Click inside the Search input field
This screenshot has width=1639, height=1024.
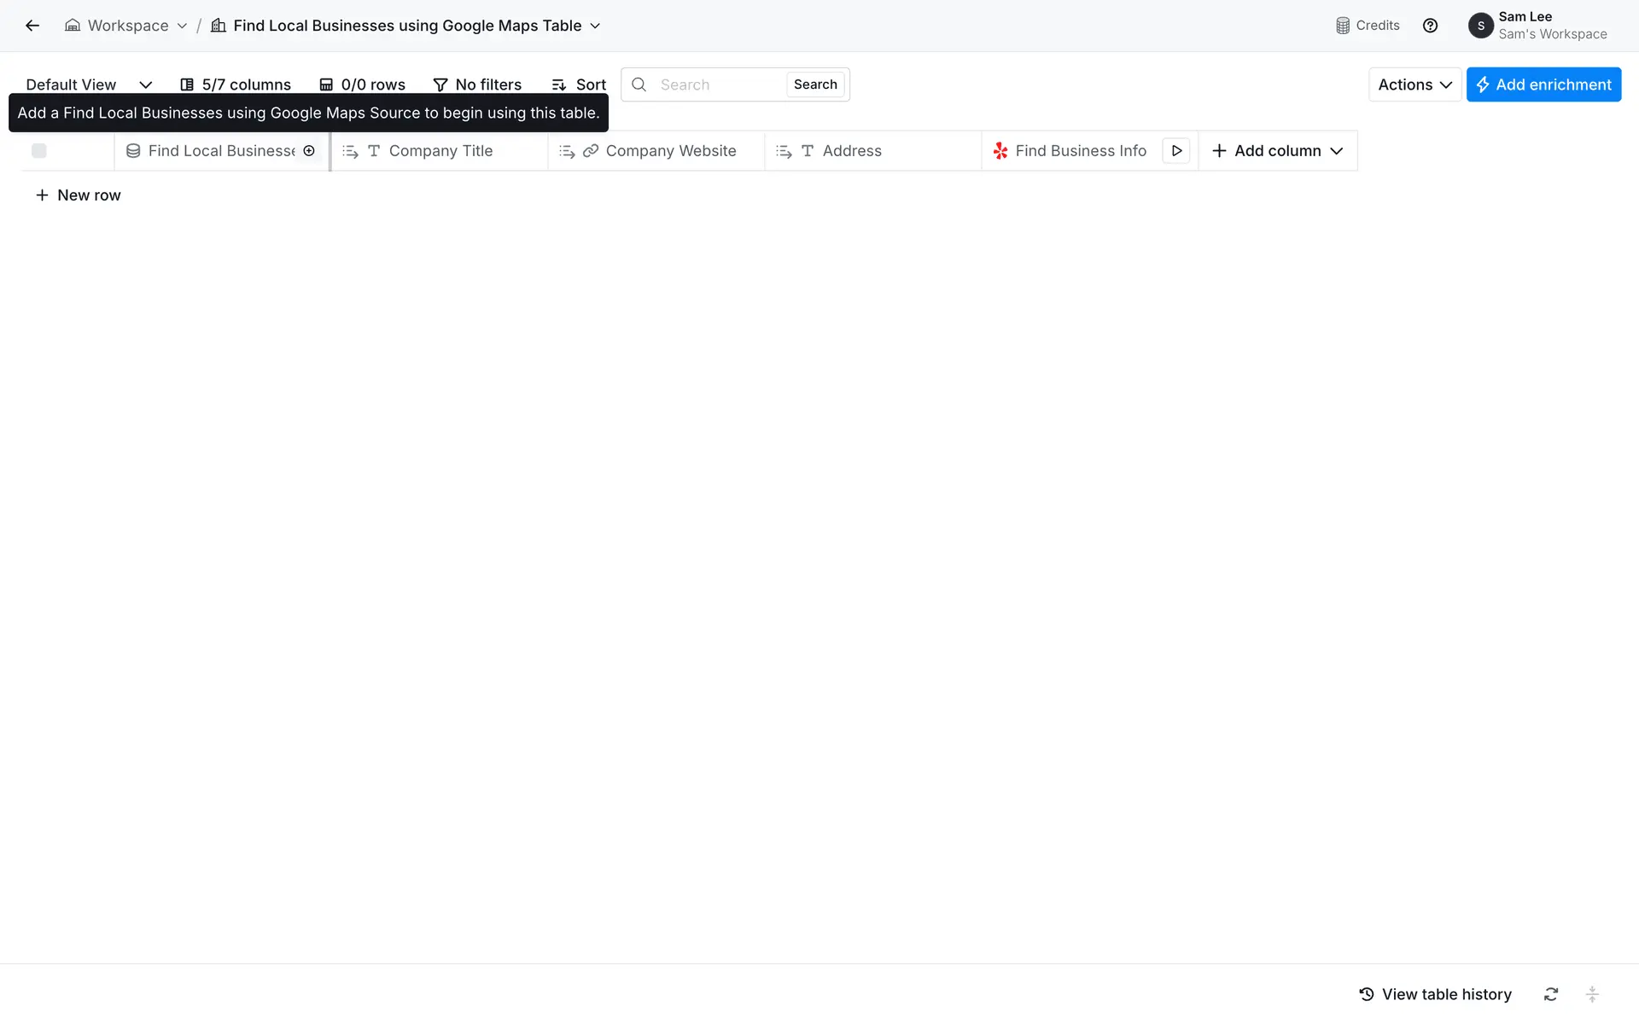click(x=717, y=84)
